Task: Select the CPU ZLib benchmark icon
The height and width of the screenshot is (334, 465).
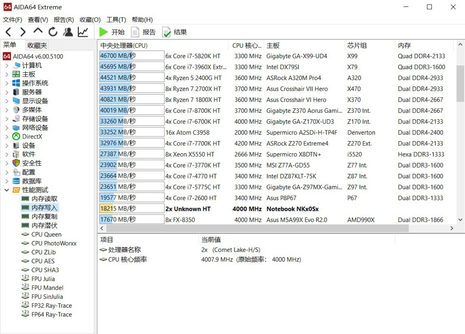Action: 25,252
